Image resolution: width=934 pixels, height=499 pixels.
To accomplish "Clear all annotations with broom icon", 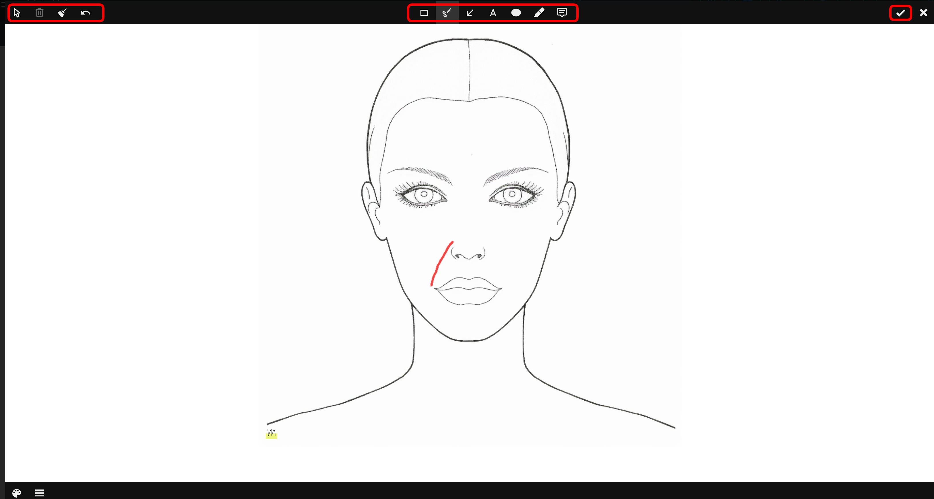I will pos(62,13).
